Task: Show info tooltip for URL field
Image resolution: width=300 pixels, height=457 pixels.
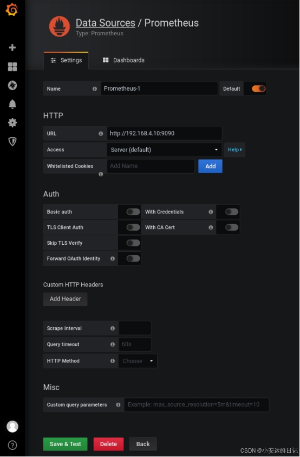Action: (x=101, y=134)
